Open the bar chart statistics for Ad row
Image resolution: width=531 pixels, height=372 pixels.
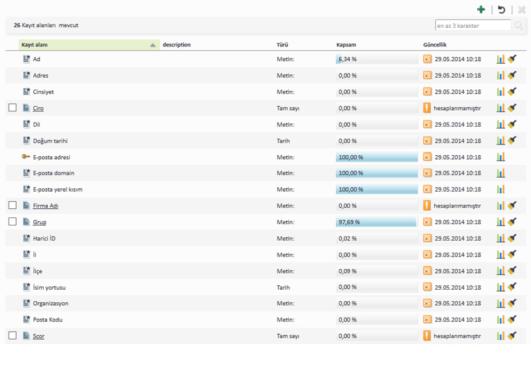500,59
